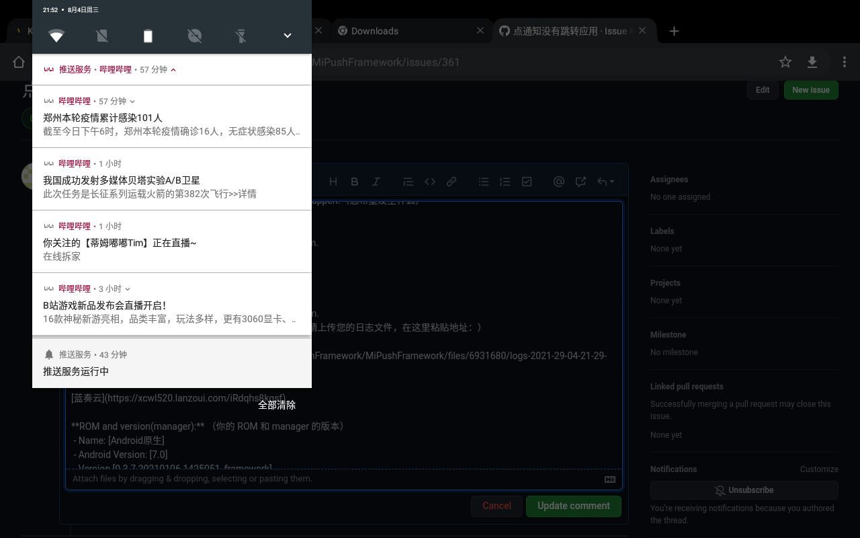Image resolution: width=860 pixels, height=538 pixels.
Task: Unsubscribe from issue notifications
Action: point(744,490)
